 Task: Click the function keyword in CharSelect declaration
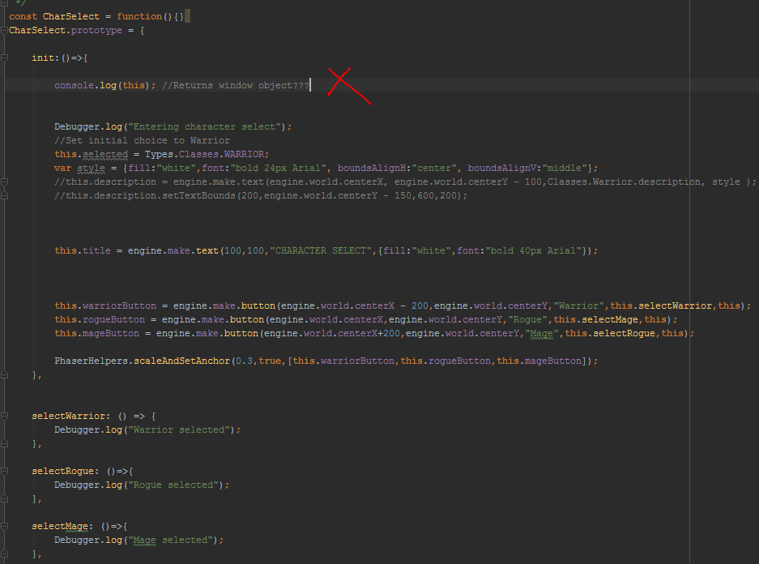139,16
